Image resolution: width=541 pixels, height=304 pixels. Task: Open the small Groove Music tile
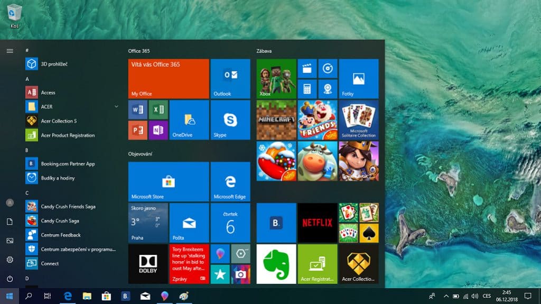coord(328,68)
